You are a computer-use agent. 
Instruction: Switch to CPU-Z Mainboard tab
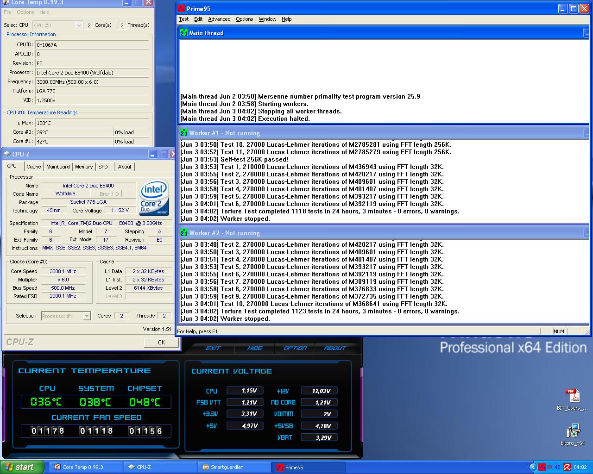(58, 167)
